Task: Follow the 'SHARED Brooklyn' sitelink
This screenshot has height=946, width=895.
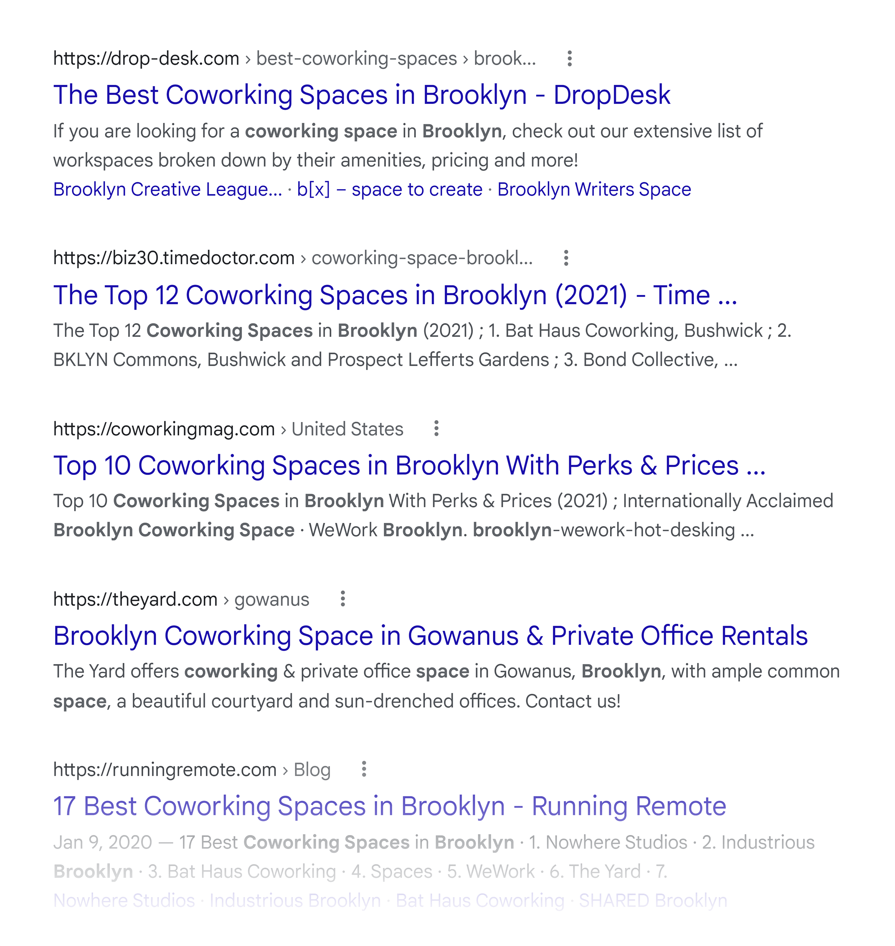Action: (653, 900)
